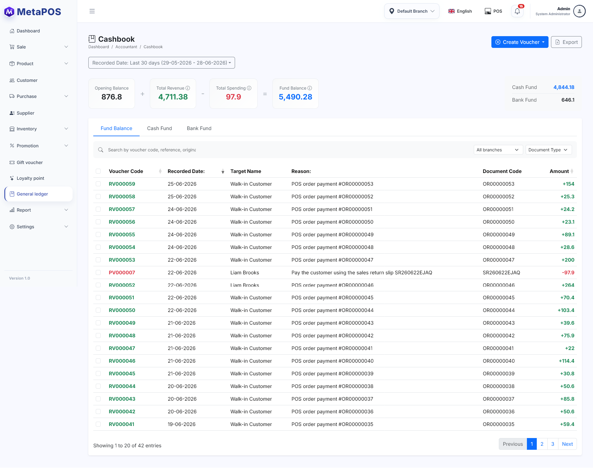Check the RV000058 row checkbox
Screen dimensions: 593x468
pos(98,196)
